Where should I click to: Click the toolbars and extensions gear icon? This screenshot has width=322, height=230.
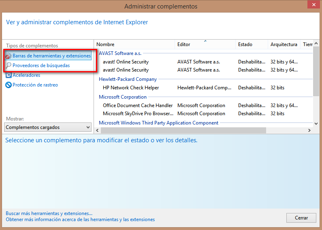tap(8, 56)
